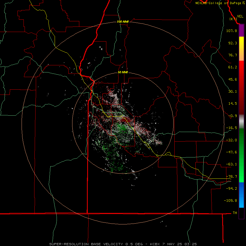246x246 pixels.
Task: Select the 107.8 velocity scale value
Action: click(x=232, y=31)
